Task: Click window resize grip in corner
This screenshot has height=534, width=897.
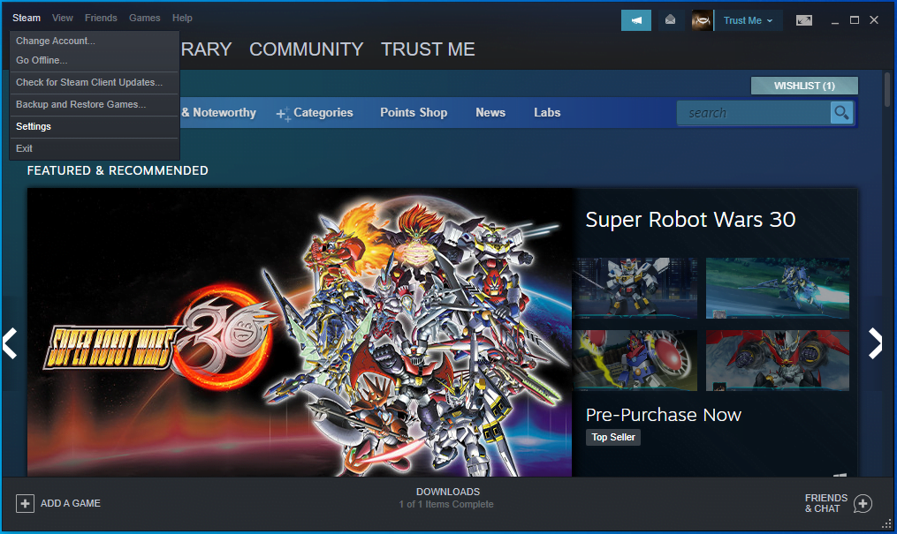Action: [886, 523]
